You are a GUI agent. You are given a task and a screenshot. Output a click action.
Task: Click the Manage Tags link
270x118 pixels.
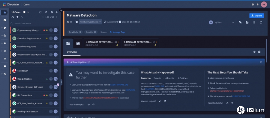(117, 32)
